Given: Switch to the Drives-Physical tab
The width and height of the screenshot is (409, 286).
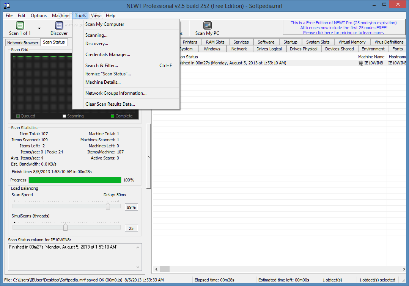Looking at the screenshot, I should coord(304,49).
